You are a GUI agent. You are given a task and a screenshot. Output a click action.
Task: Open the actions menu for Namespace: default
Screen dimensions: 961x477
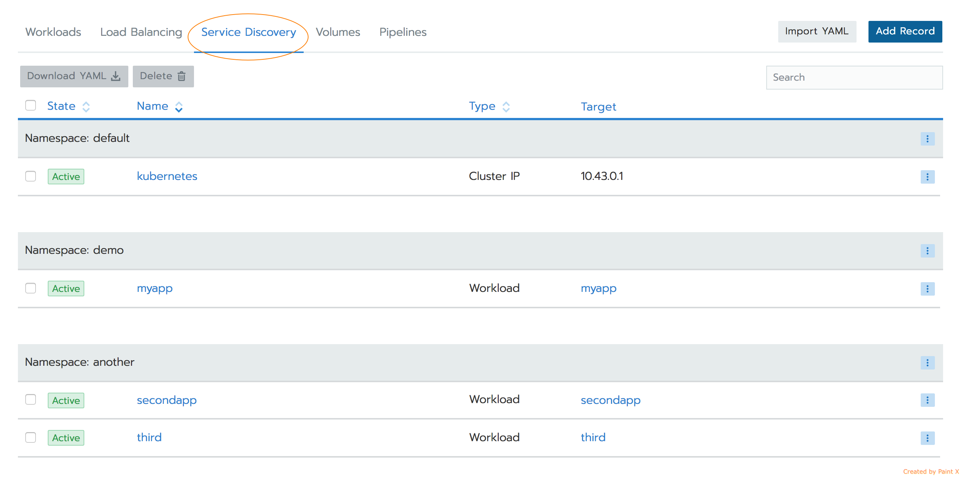[927, 139]
